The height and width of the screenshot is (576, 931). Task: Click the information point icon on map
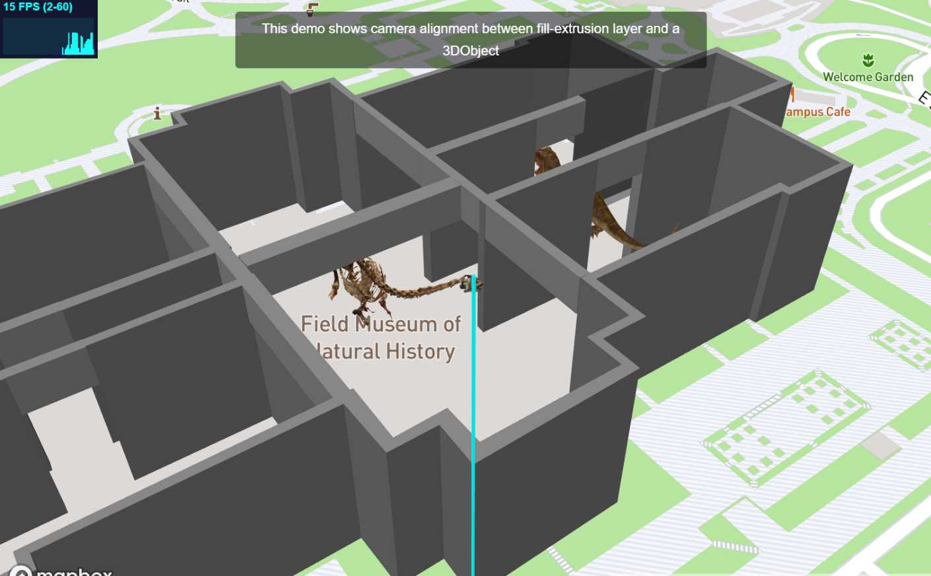click(x=157, y=114)
